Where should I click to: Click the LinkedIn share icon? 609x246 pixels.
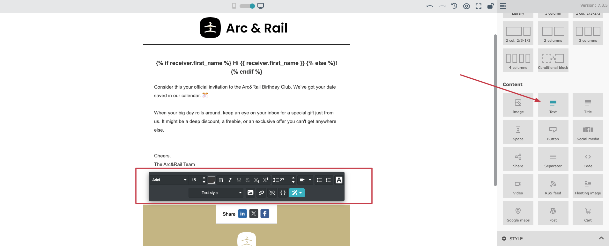242,213
